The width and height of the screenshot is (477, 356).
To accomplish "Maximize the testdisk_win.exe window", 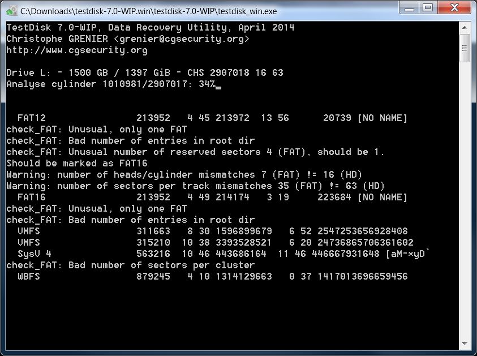I will tap(428, 7).
